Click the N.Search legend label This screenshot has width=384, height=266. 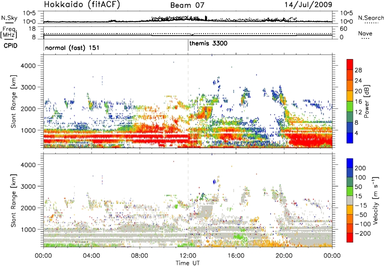(371, 18)
